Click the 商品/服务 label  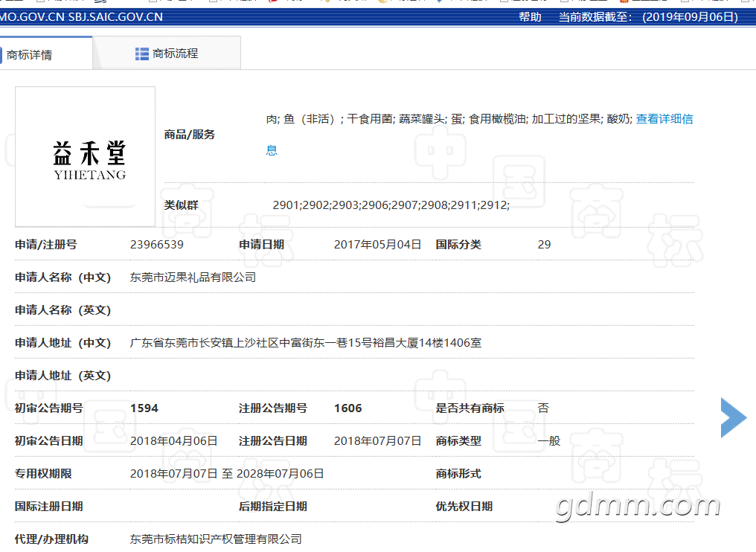190,135
